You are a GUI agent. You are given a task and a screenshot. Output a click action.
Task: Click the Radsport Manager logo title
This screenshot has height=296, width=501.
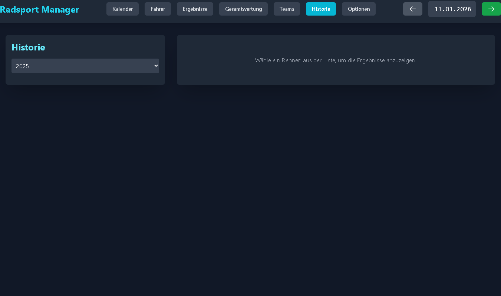40,10
